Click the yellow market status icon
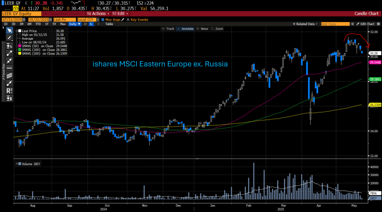Viewport: 382px width, 212px height. 16,8
